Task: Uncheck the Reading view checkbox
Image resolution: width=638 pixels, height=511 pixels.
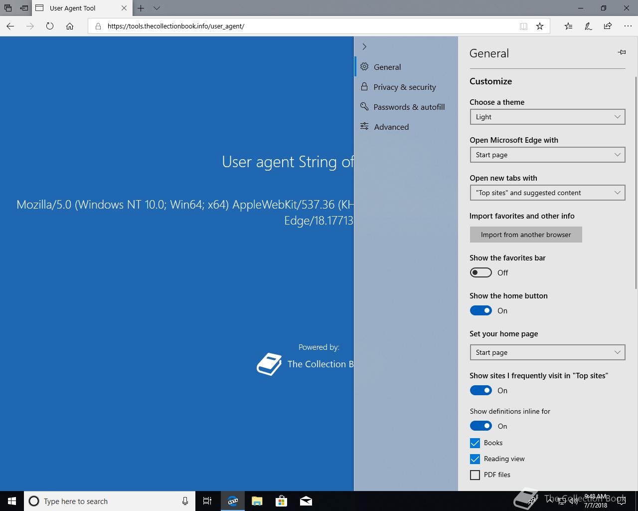Action: (x=475, y=459)
